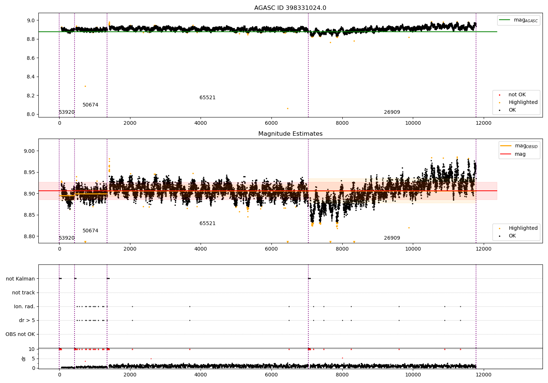Click the 'OBS not OK' row label
548x383 pixels.
(x=20, y=334)
